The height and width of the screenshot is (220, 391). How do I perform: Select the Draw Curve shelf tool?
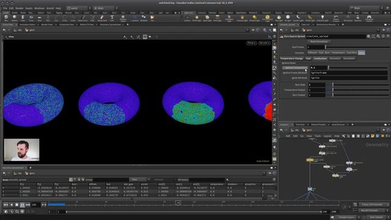click(x=83, y=18)
